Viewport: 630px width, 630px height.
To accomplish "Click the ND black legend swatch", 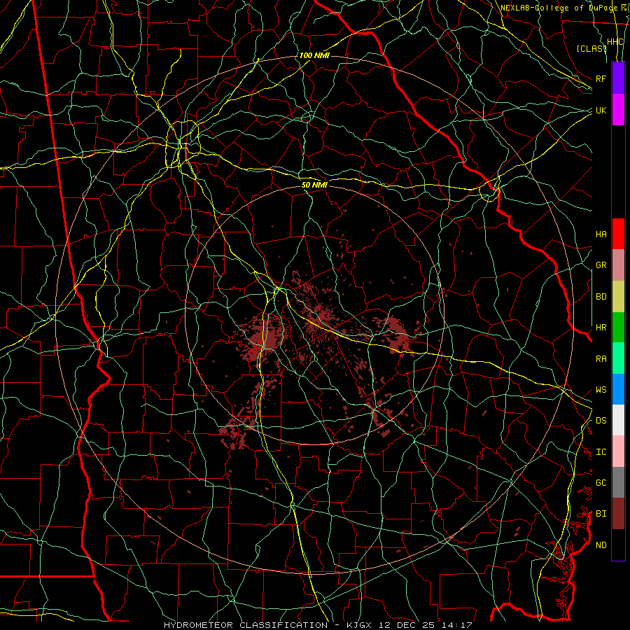I will (618, 545).
